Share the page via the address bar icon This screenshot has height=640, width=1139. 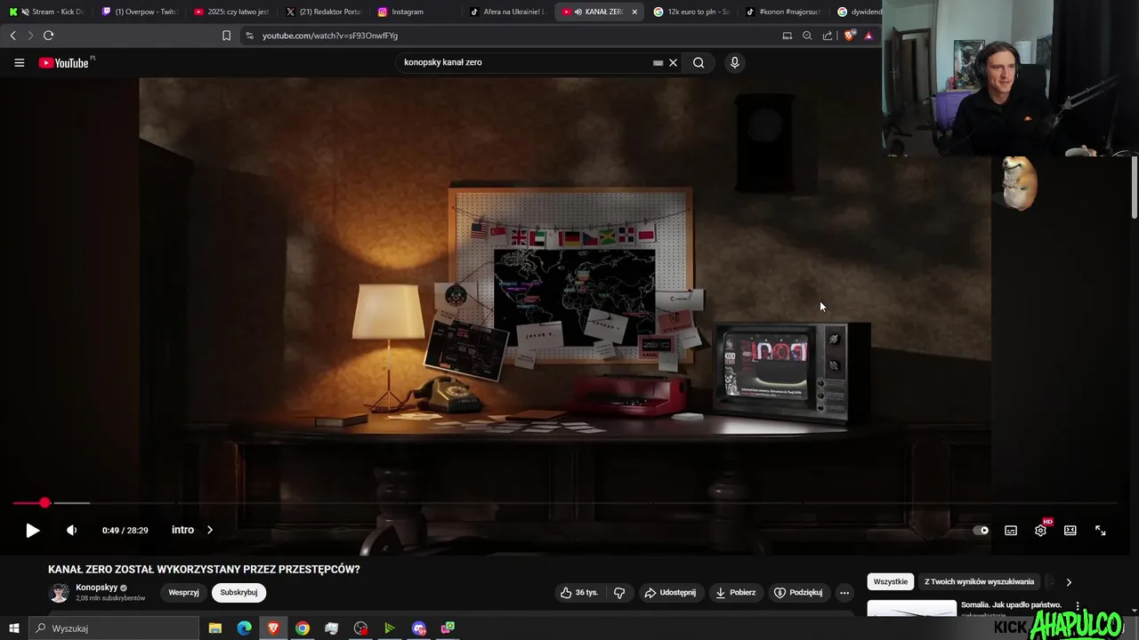(828, 36)
